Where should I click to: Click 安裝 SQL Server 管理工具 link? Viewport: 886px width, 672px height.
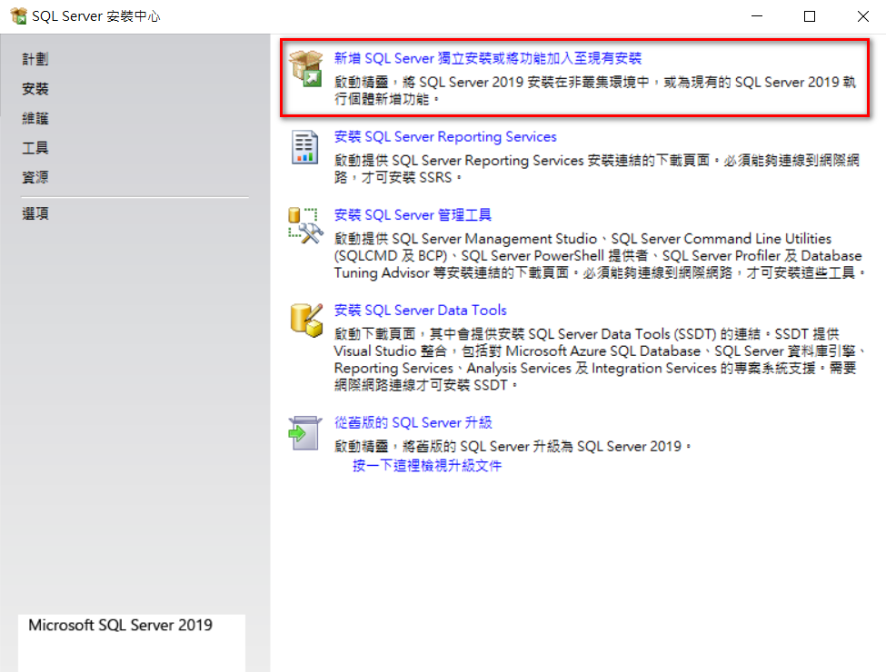pos(413,215)
